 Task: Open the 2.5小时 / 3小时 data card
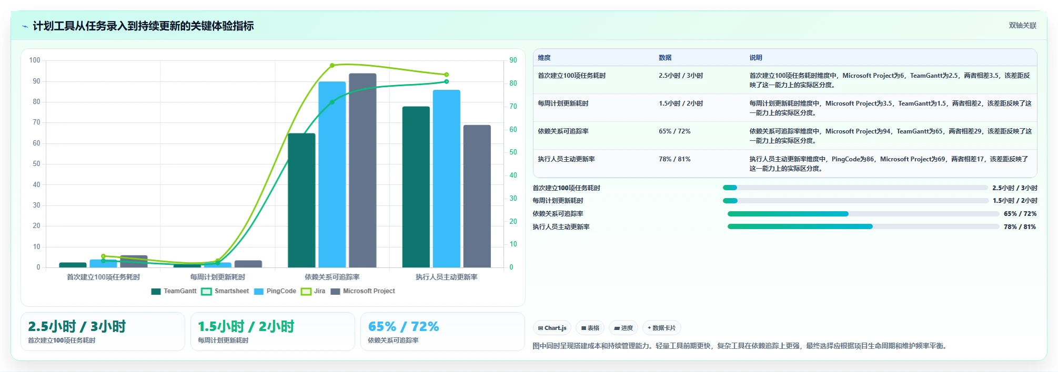click(103, 332)
